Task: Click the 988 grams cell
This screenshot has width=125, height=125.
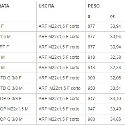Action: coord(91,119)
